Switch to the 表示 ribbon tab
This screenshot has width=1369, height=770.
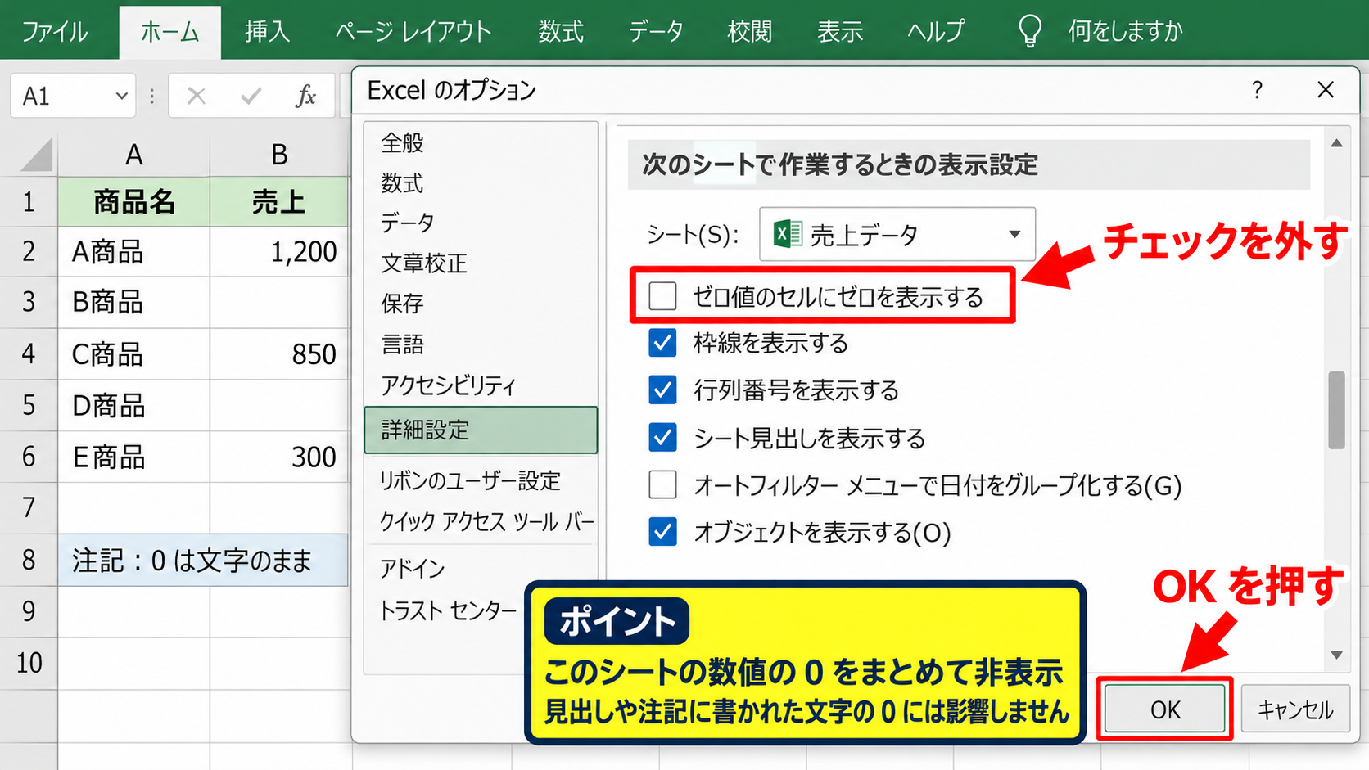click(x=840, y=31)
